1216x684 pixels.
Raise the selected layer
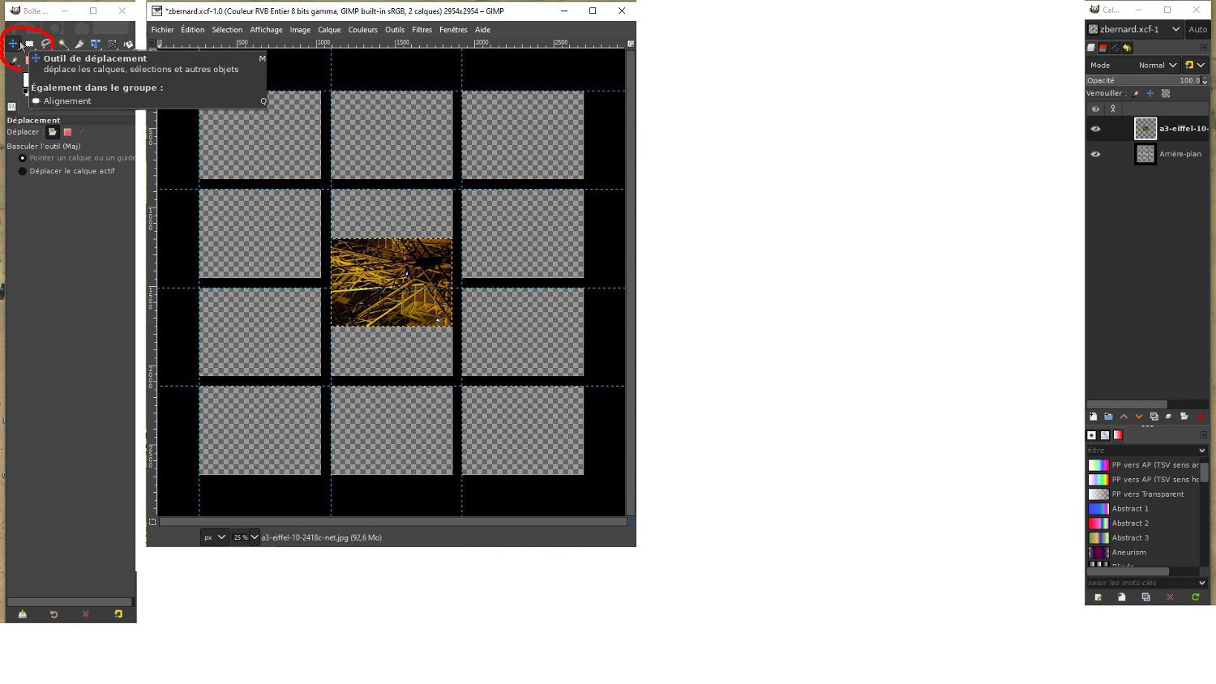point(1124,417)
